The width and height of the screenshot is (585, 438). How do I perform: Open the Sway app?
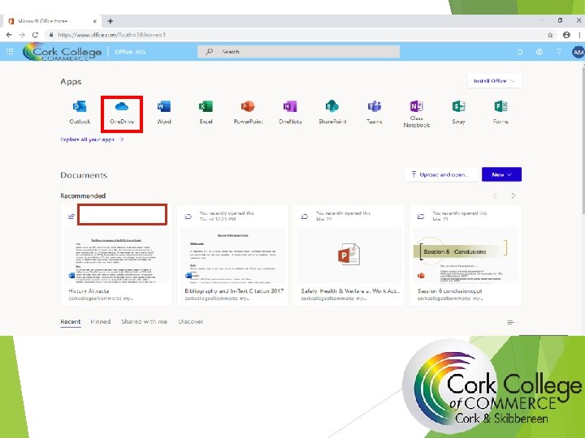coord(458,112)
